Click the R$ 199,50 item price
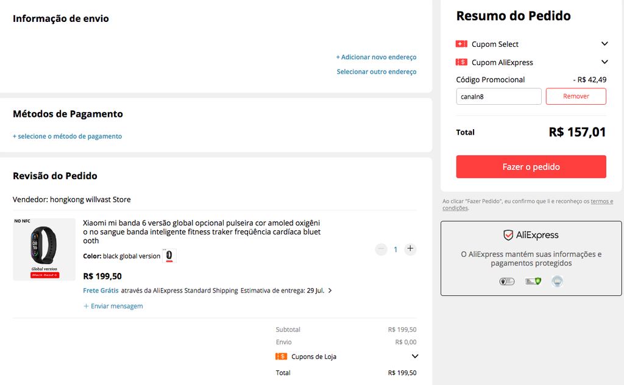Viewport: 624px width, 385px height. tap(102, 276)
